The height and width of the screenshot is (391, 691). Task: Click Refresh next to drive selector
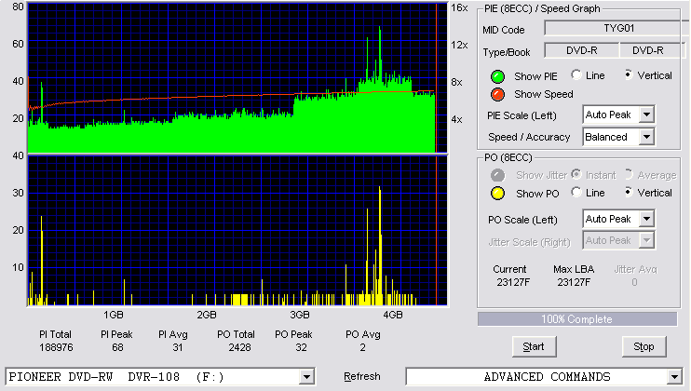click(362, 376)
